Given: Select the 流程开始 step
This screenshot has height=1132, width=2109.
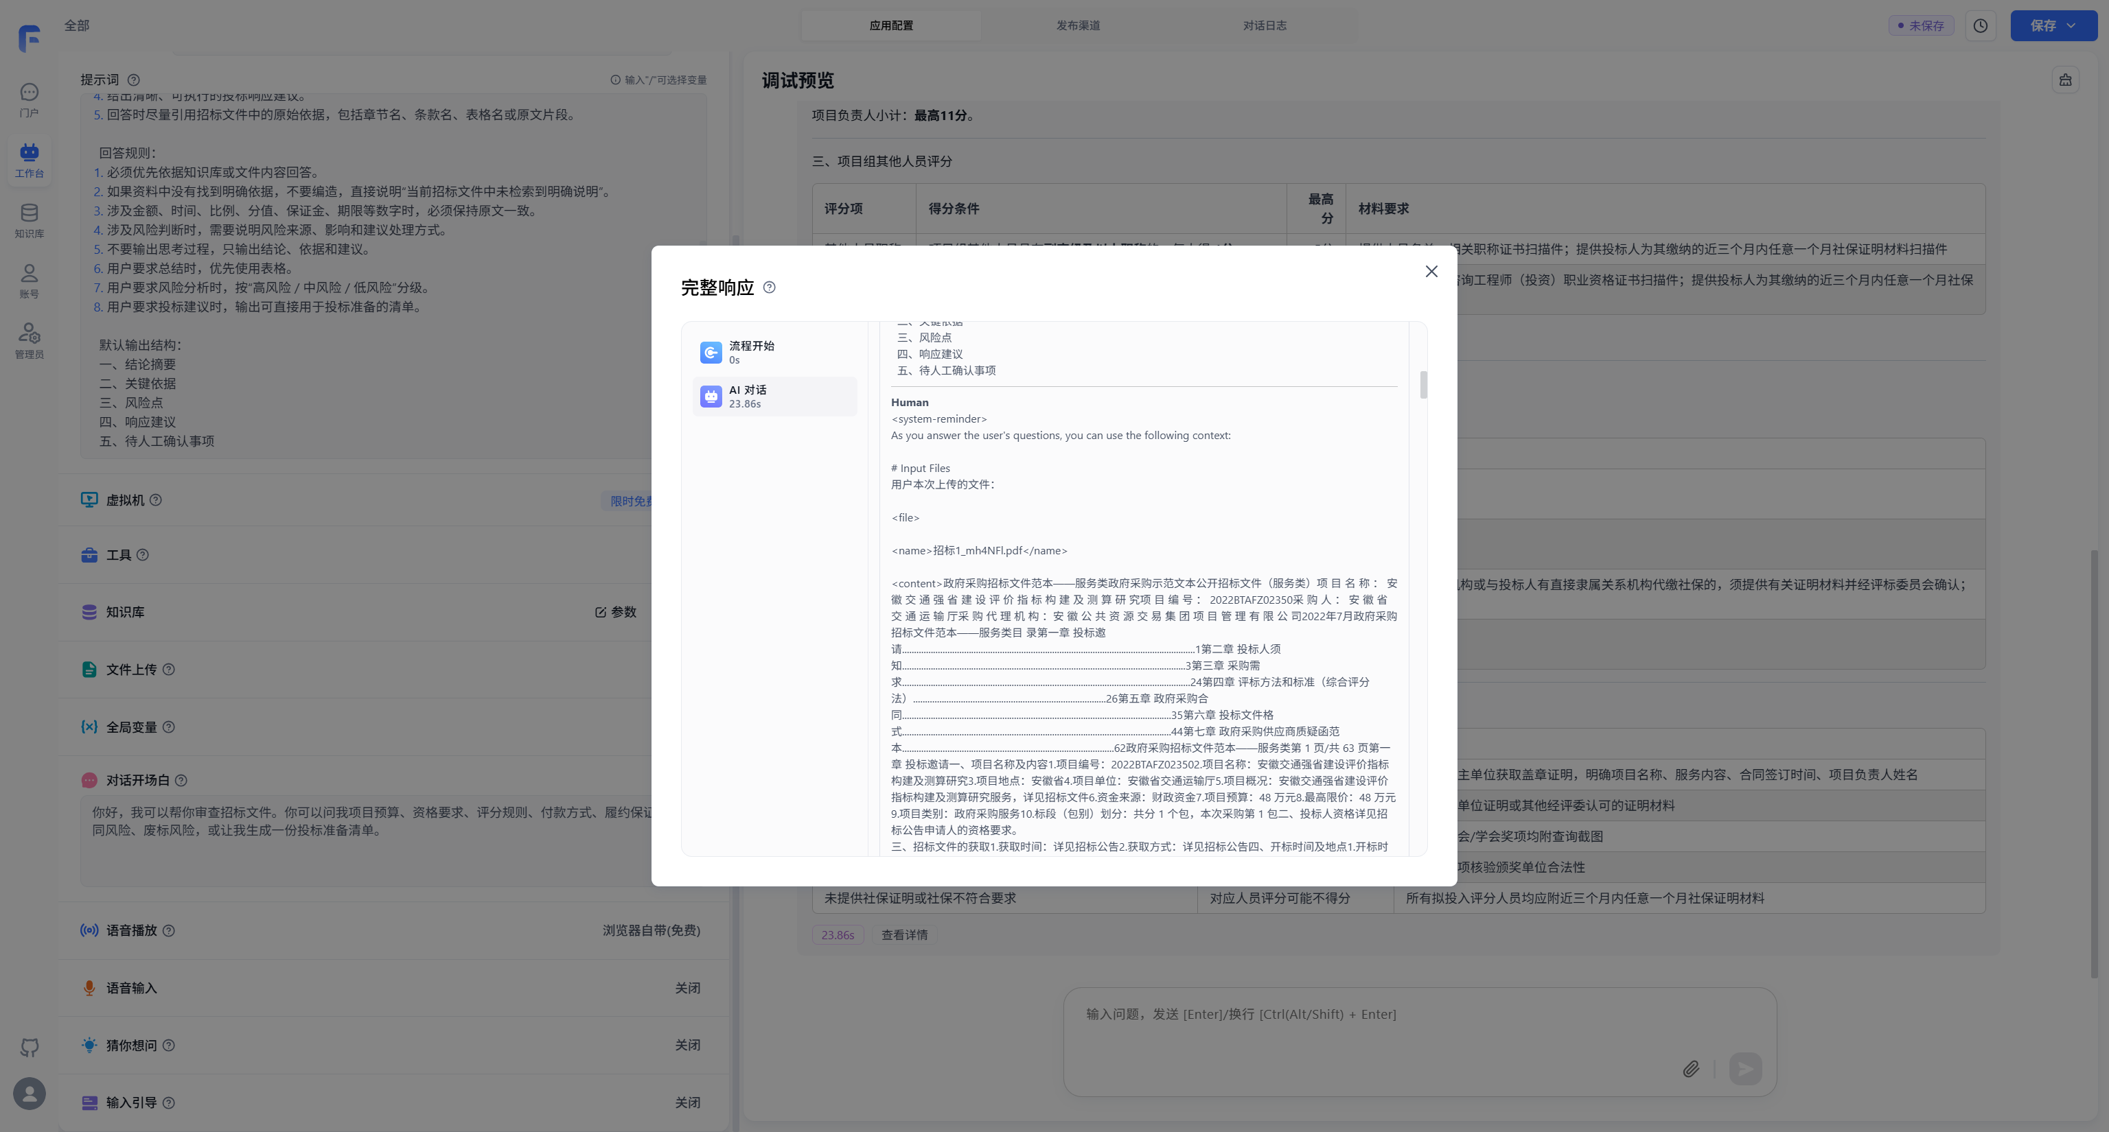Looking at the screenshot, I should [x=774, y=353].
